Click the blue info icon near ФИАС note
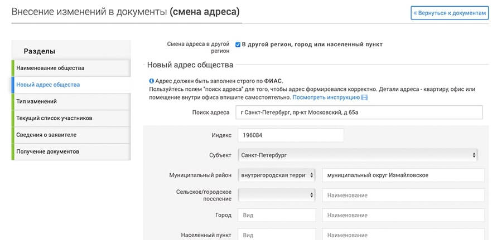Viewport: 502px width, 240px height. click(x=151, y=81)
